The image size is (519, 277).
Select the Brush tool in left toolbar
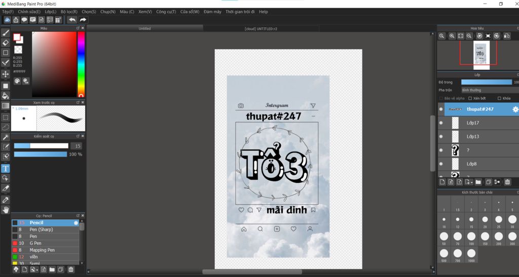click(5, 33)
